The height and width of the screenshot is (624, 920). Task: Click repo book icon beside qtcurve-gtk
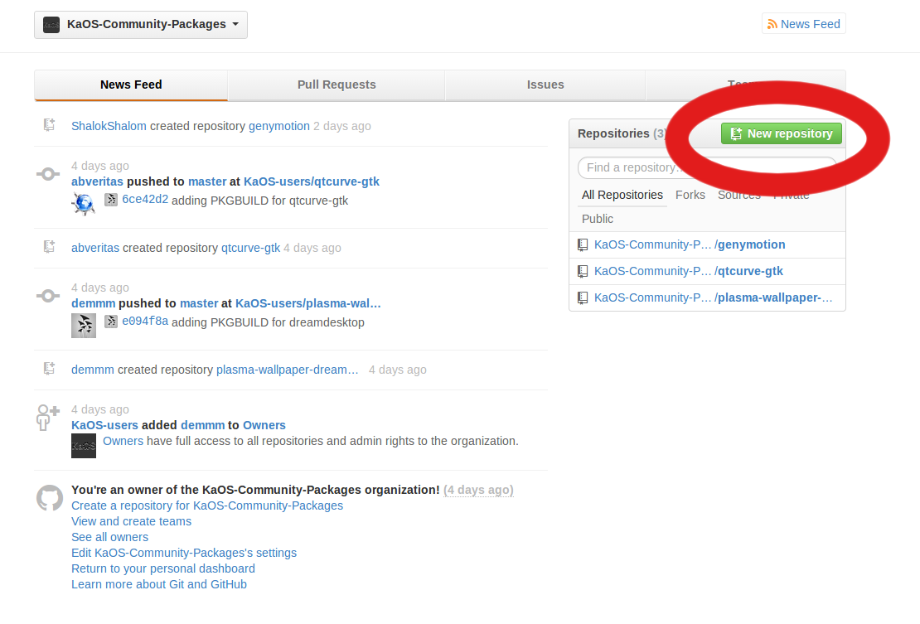(x=583, y=271)
